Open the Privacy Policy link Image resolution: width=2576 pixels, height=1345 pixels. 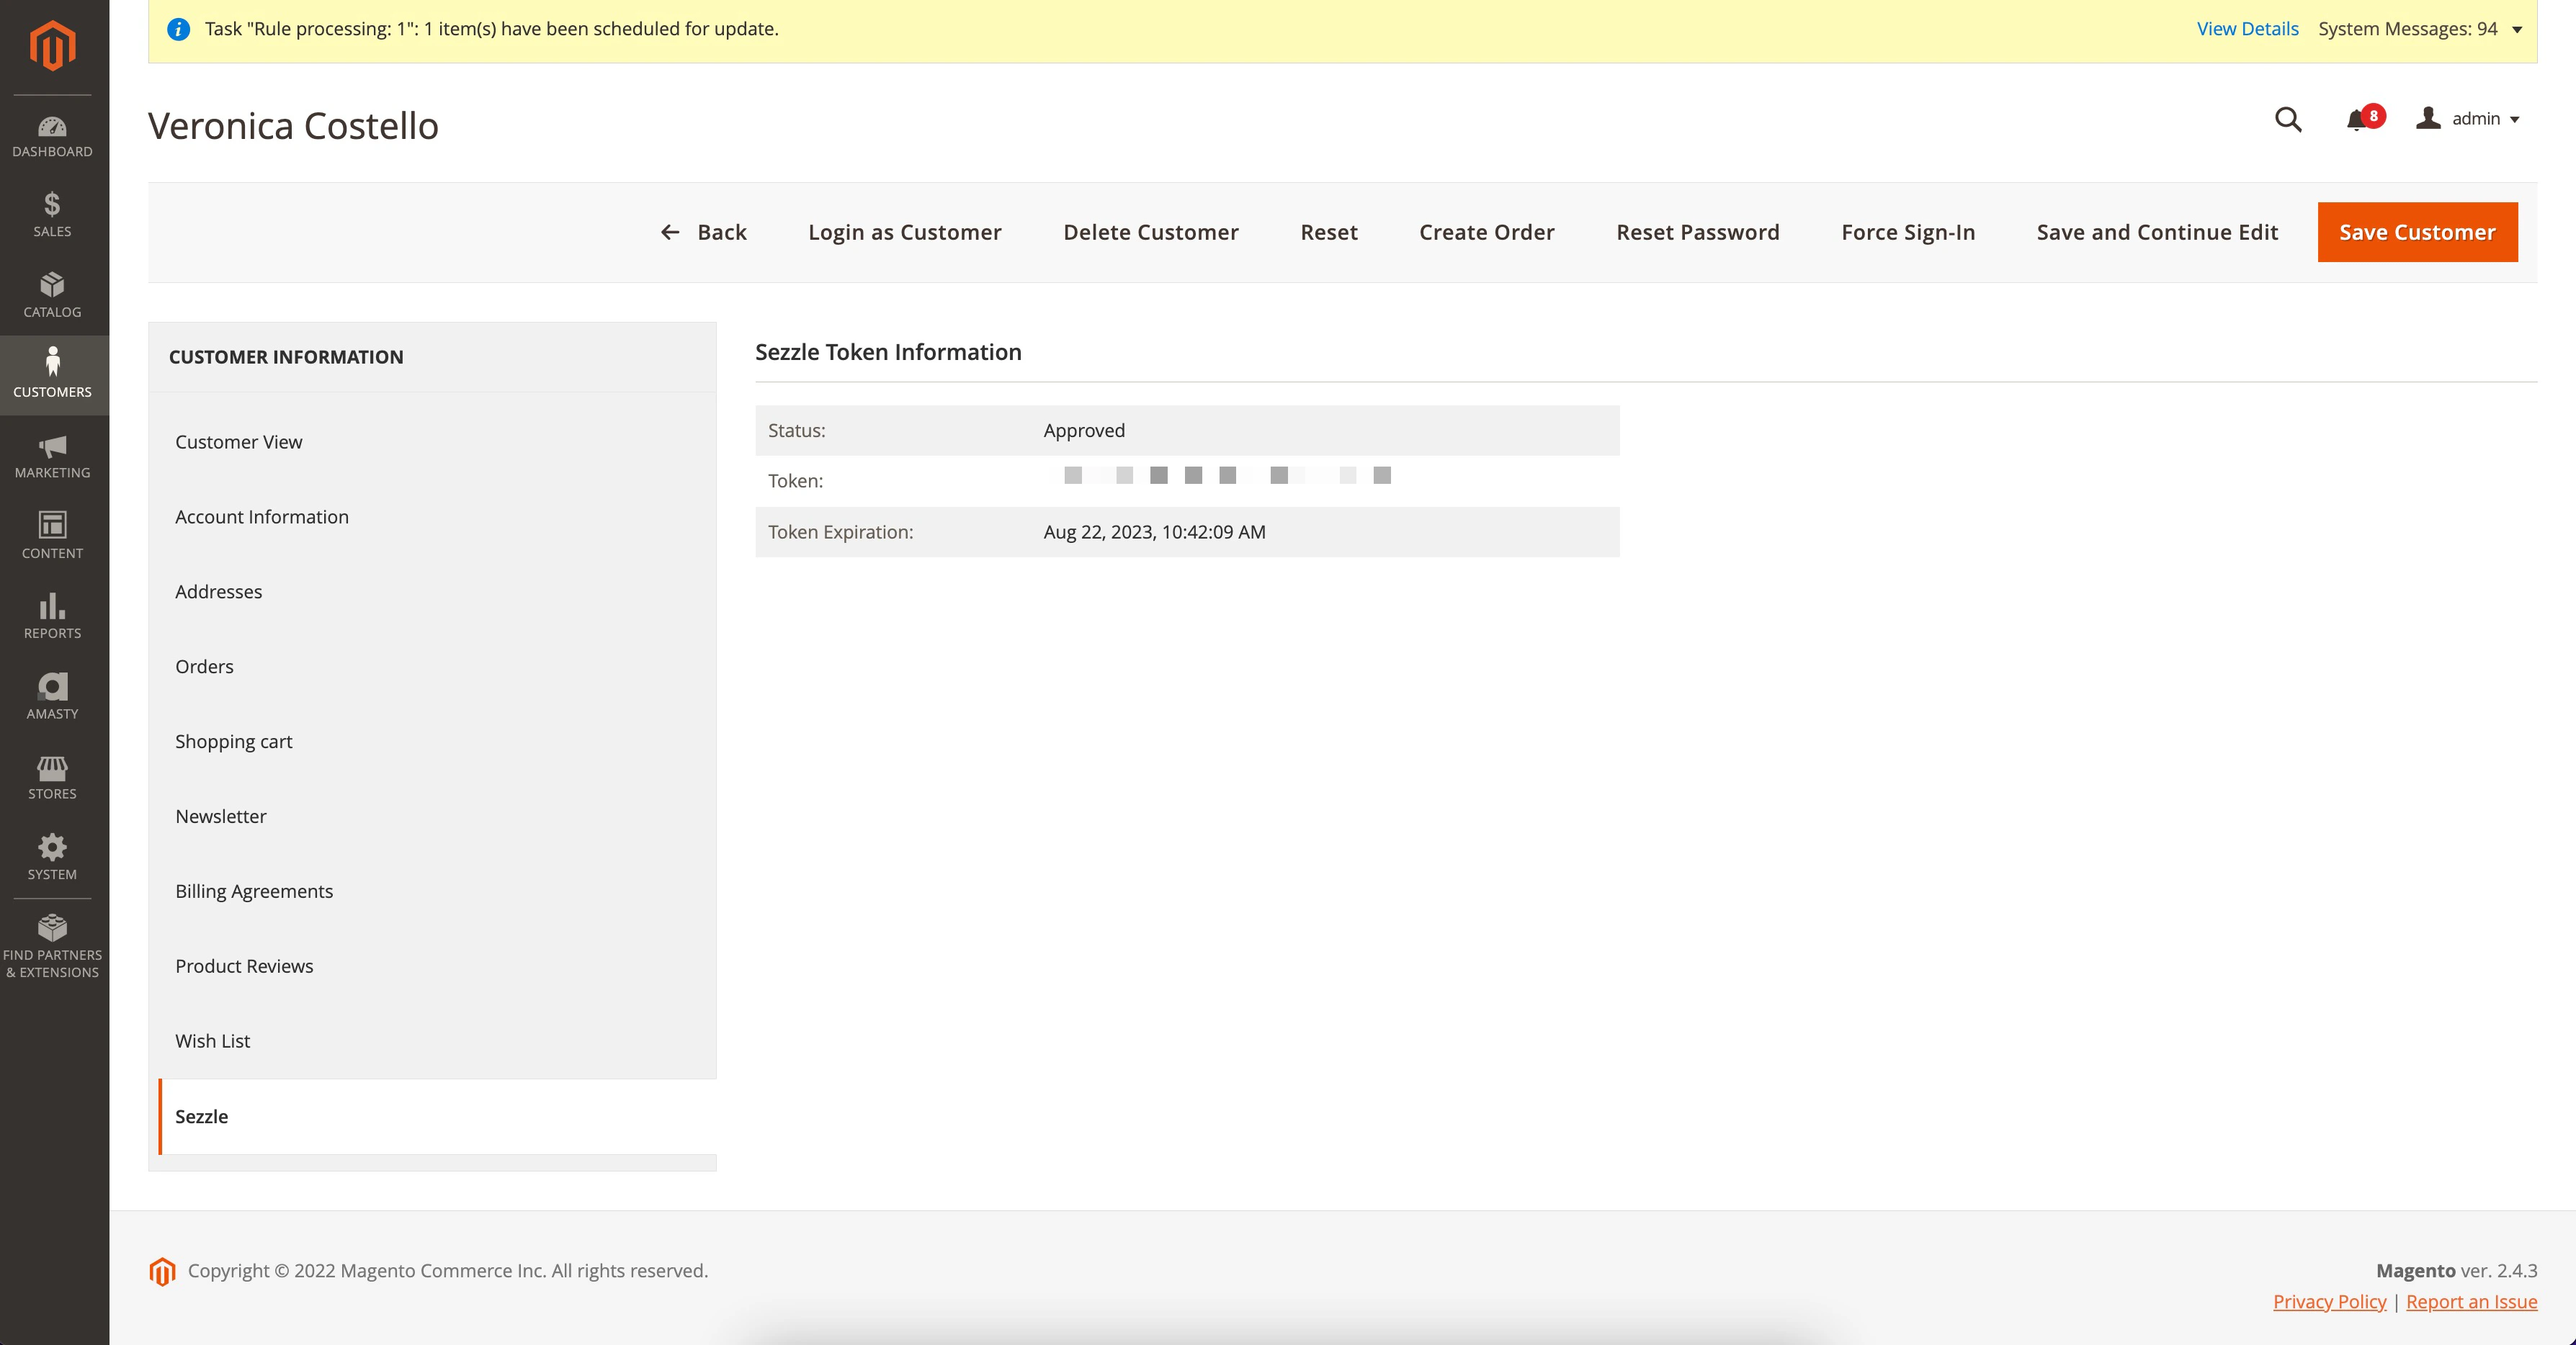(x=2329, y=1301)
